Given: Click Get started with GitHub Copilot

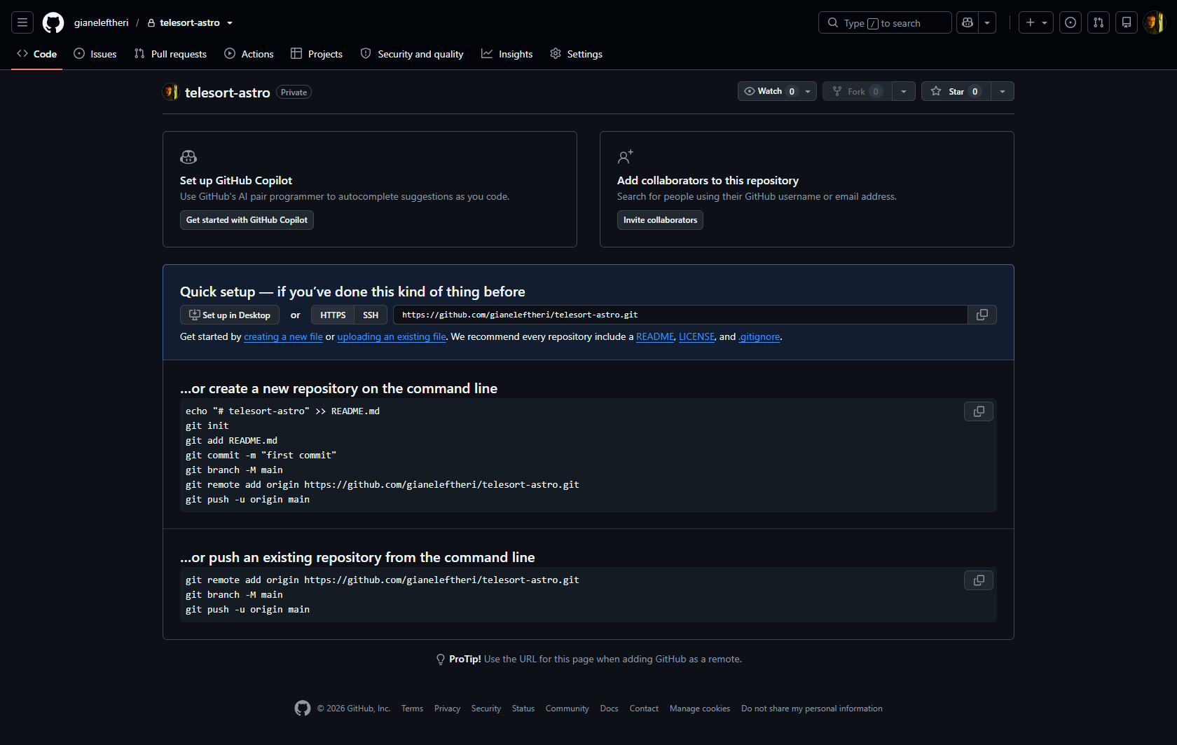Looking at the screenshot, I should click(247, 220).
